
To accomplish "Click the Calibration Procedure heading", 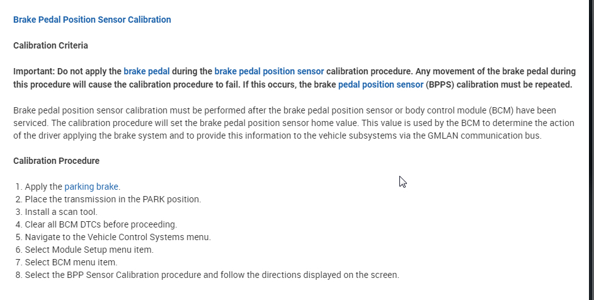I will click(x=56, y=161).
